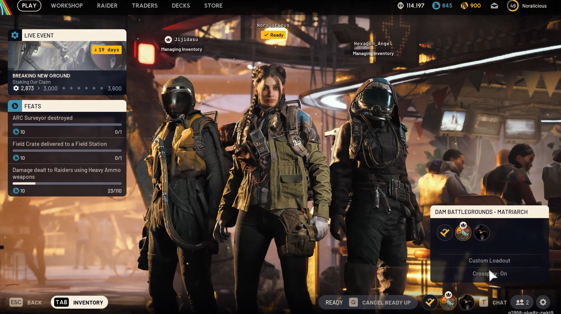
Task: Click the Ready status badge under Noralicious
Action: coord(273,35)
